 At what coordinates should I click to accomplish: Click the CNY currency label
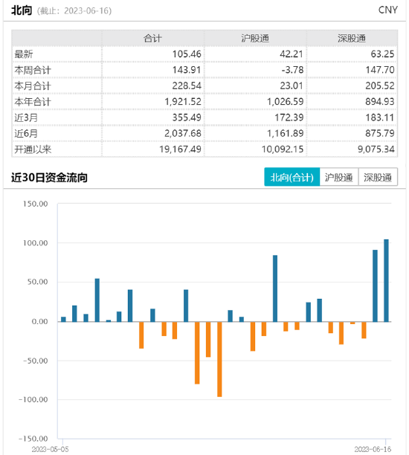coord(388,10)
